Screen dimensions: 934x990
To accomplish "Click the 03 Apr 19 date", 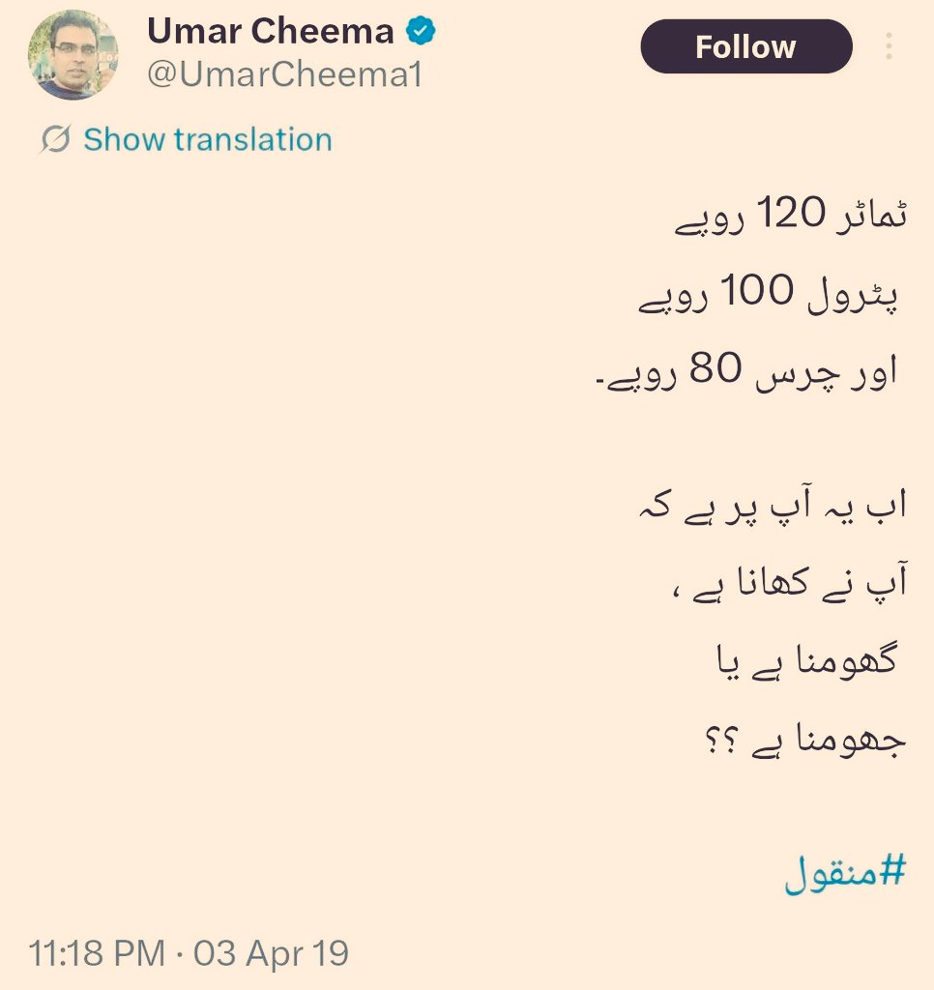I will tap(271, 952).
